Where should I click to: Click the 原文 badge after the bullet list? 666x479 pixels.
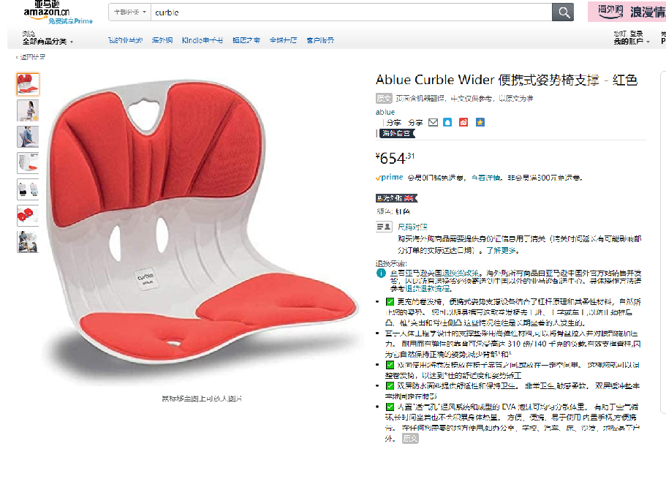(410, 438)
